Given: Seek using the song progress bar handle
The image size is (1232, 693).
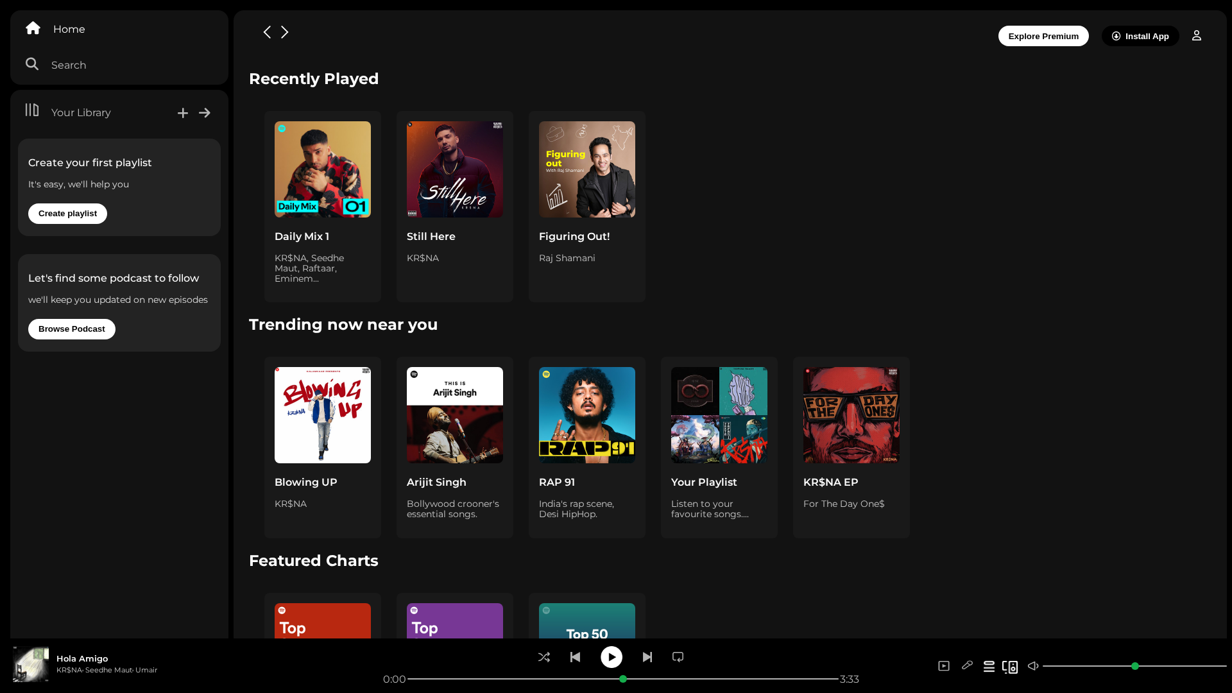Looking at the screenshot, I should (x=623, y=679).
